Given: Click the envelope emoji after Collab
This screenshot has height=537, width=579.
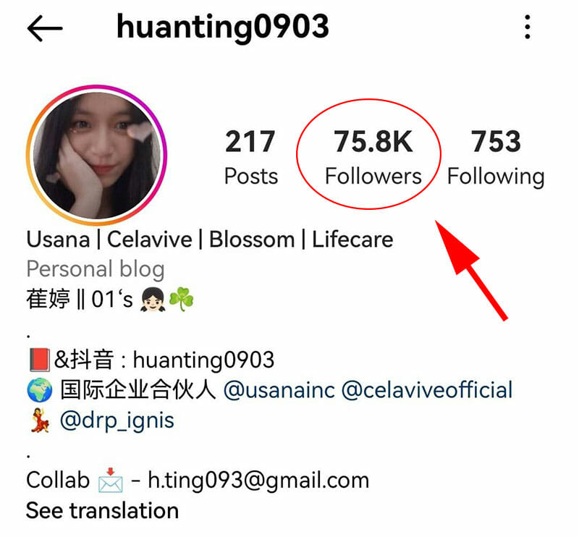Looking at the screenshot, I should [x=111, y=481].
